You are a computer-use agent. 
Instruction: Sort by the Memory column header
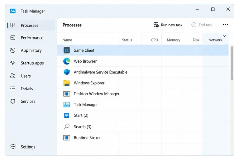pos(174,40)
